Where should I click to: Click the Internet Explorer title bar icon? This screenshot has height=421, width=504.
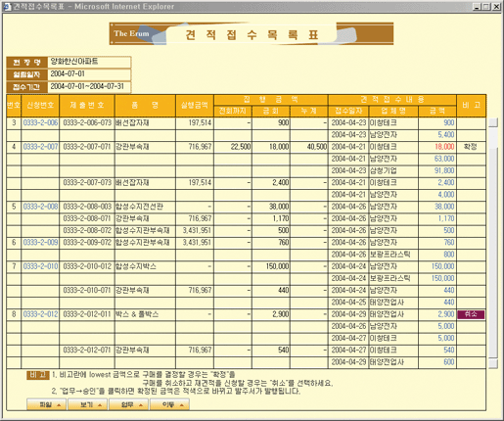click(7, 6)
